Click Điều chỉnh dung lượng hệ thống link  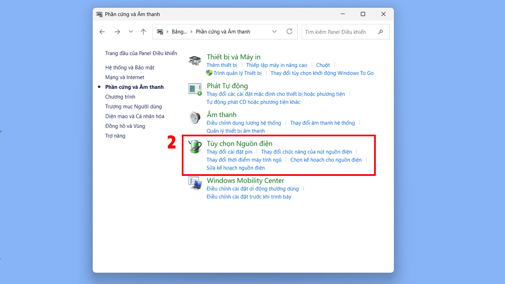point(244,123)
